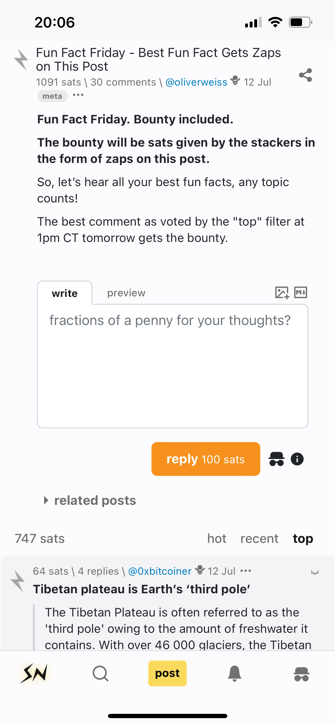Open @oliverweiss profile link
This screenshot has height=725, width=335.
click(196, 82)
